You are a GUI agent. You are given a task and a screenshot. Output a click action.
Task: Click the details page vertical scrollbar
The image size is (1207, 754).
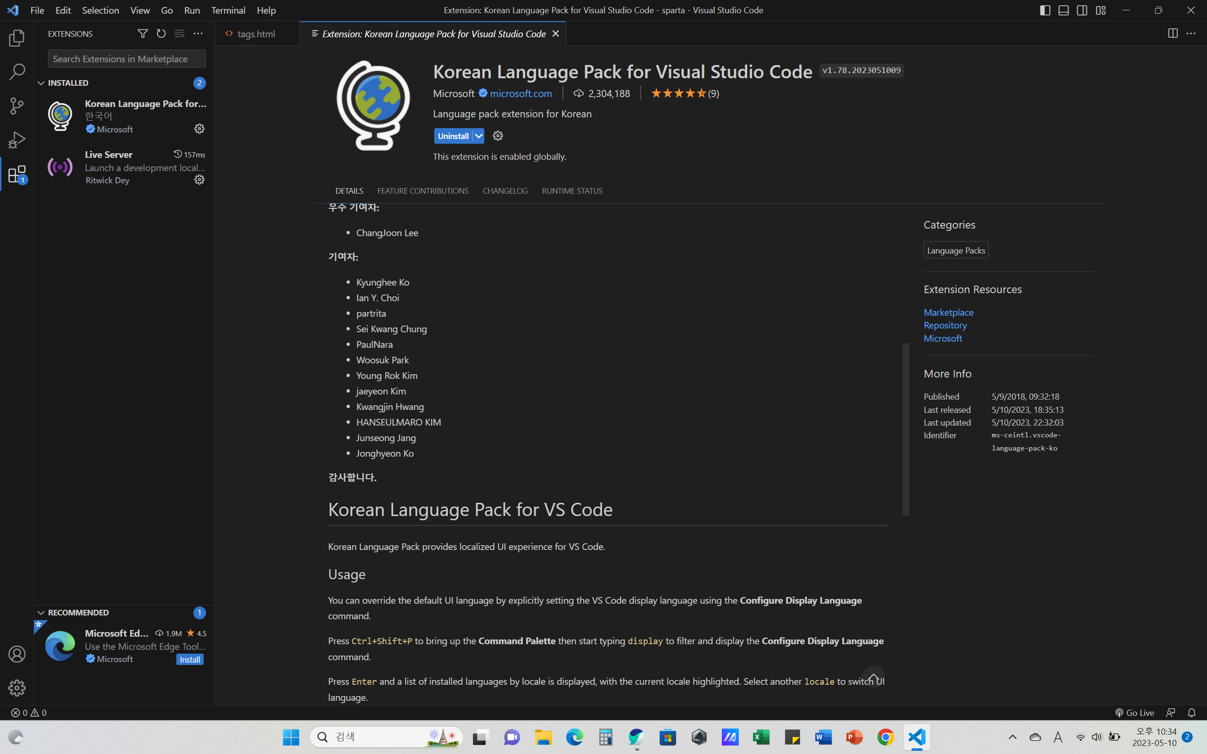pyautogui.click(x=905, y=429)
